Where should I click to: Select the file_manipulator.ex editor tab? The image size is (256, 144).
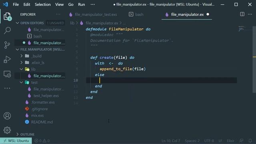pyautogui.click(x=187, y=14)
